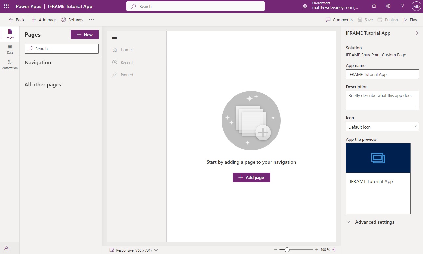
Task: Open the more commands ellipsis menu
Action: [91, 20]
